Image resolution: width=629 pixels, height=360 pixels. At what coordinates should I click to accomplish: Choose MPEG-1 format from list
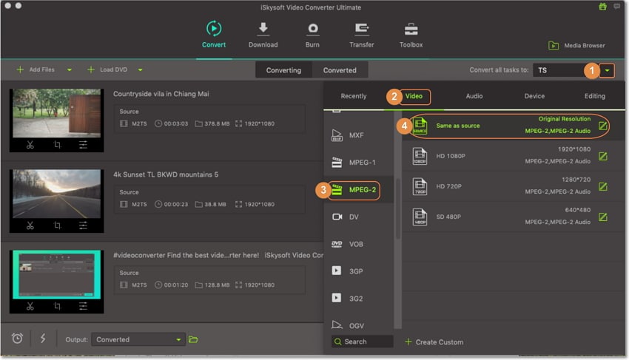pos(357,163)
